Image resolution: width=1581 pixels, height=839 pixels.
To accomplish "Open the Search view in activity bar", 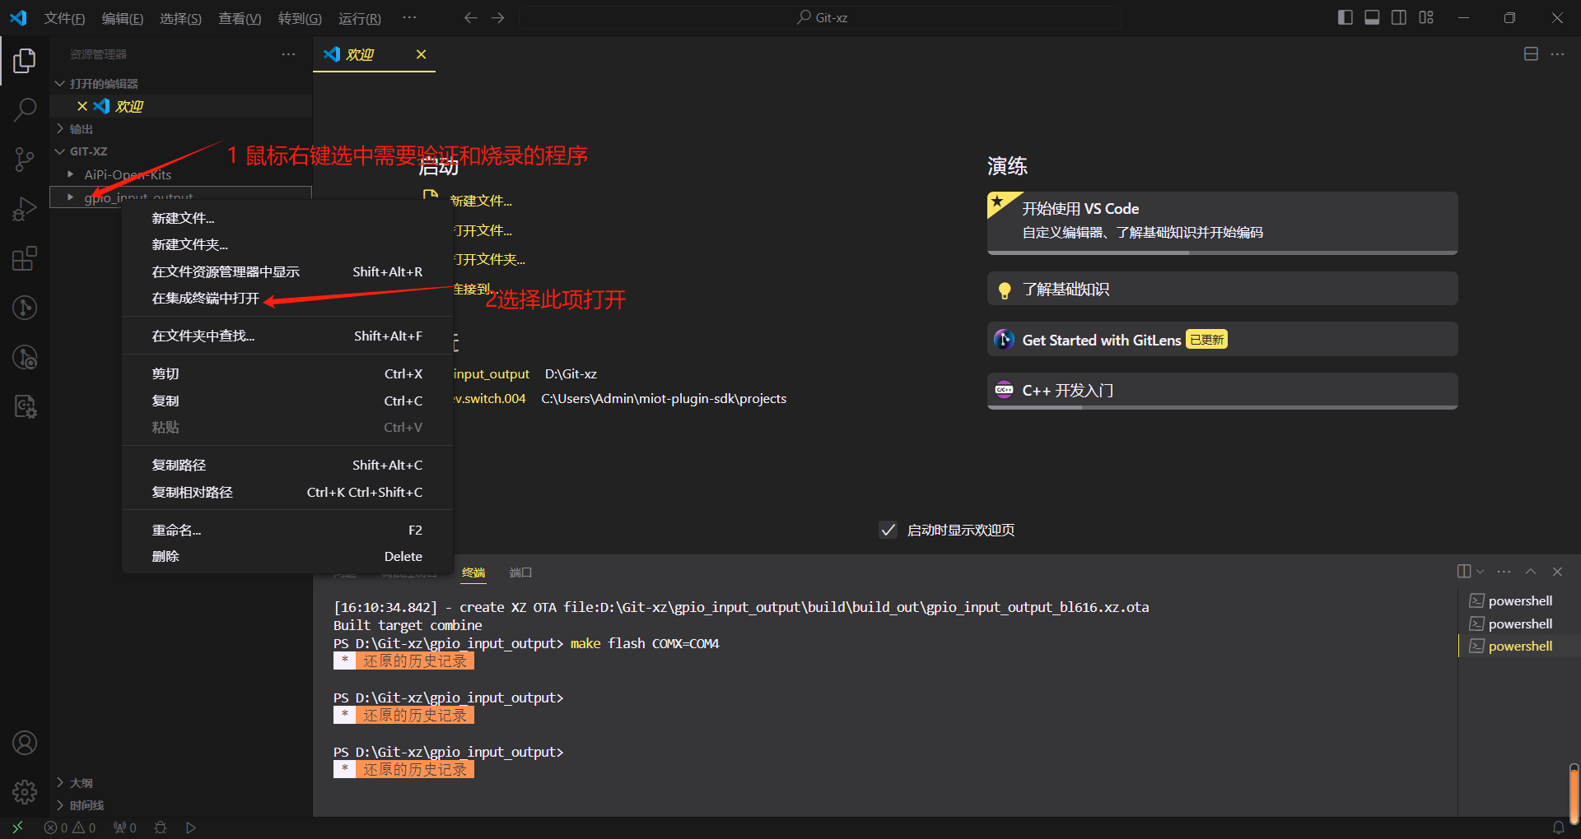I will tap(25, 109).
